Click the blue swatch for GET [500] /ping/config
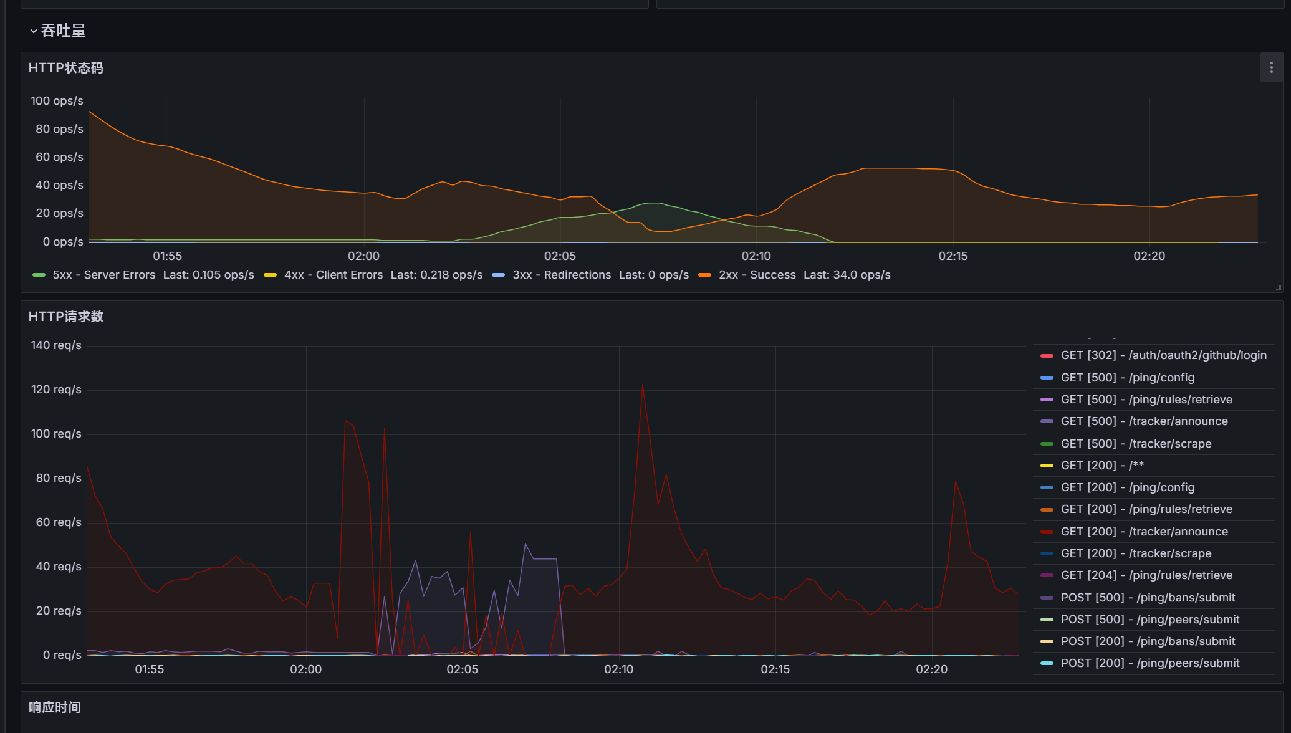This screenshot has height=733, width=1291. (x=1047, y=378)
